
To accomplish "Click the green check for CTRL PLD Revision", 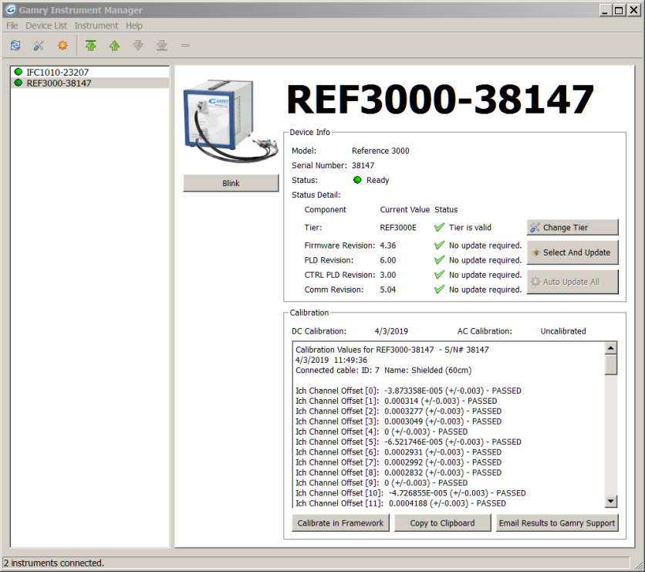I will pyautogui.click(x=439, y=275).
